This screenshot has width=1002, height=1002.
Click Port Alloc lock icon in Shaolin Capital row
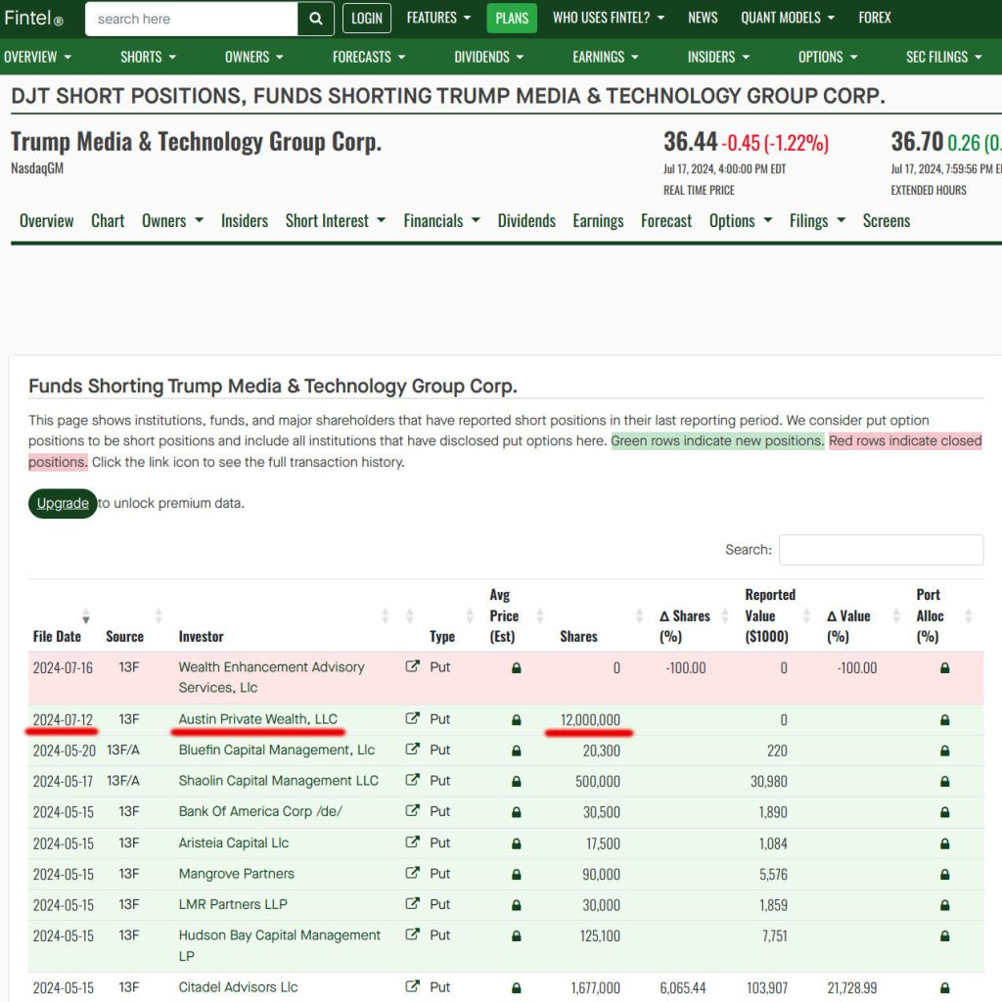click(944, 781)
